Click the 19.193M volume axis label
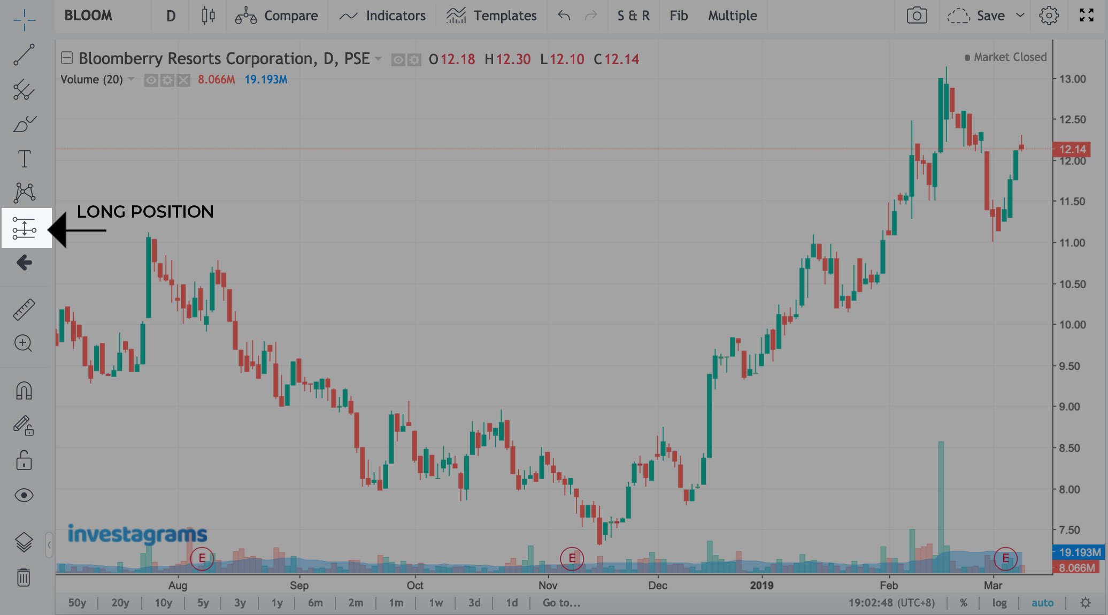Screen dimensions: 1108x615 click(1078, 552)
